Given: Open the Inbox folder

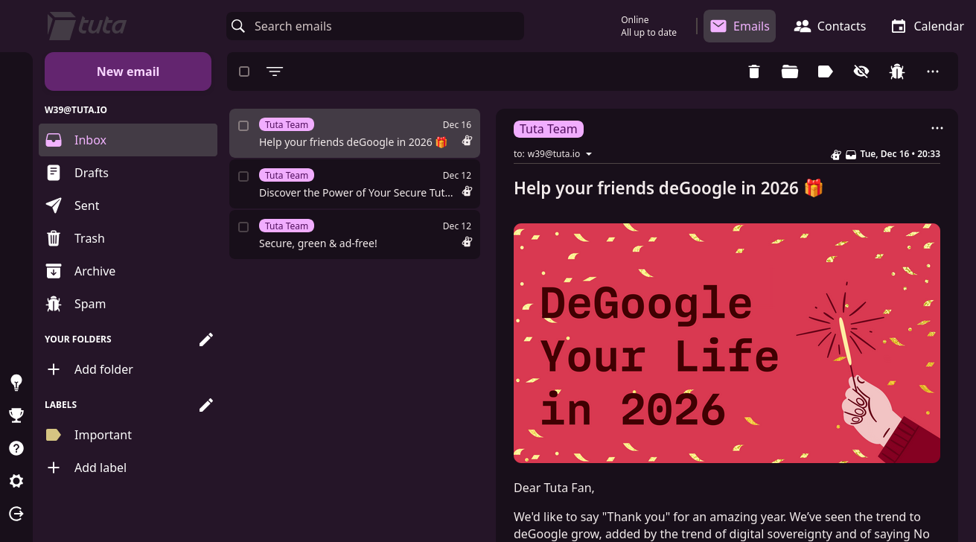Looking at the screenshot, I should (x=128, y=140).
